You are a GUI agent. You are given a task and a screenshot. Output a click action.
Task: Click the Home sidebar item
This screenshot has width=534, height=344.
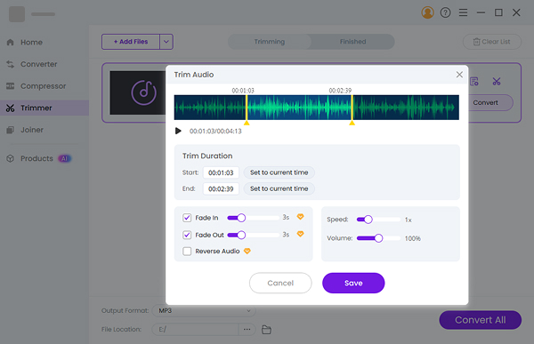pyautogui.click(x=44, y=42)
